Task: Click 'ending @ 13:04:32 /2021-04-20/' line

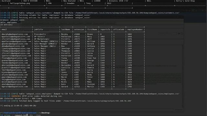Action: [18, 106]
